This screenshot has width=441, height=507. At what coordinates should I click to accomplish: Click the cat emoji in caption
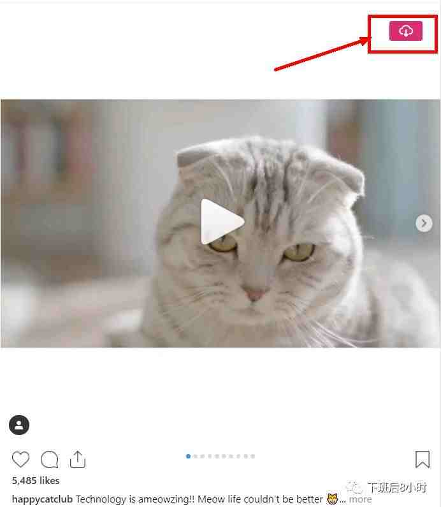click(x=332, y=499)
